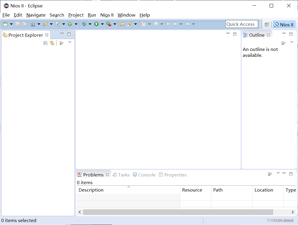
Task: Click the Quick Access search field
Action: (242, 24)
